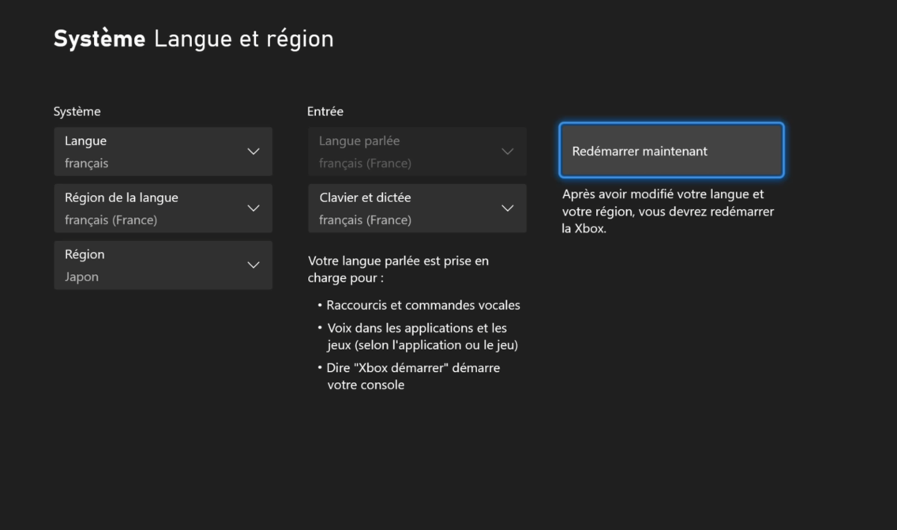The width and height of the screenshot is (897, 530).
Task: Expand the Région de la langue dropdown
Action: tap(163, 209)
